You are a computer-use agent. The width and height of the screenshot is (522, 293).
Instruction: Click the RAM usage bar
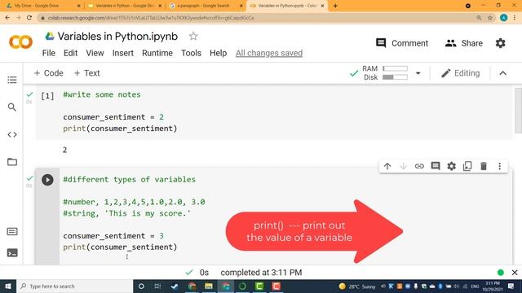point(395,68)
